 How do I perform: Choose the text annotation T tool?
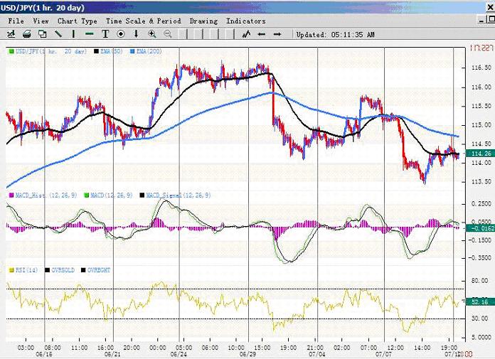click(105, 33)
